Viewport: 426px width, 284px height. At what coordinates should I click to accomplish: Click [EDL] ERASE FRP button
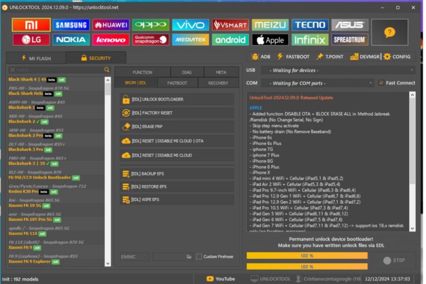(177, 126)
